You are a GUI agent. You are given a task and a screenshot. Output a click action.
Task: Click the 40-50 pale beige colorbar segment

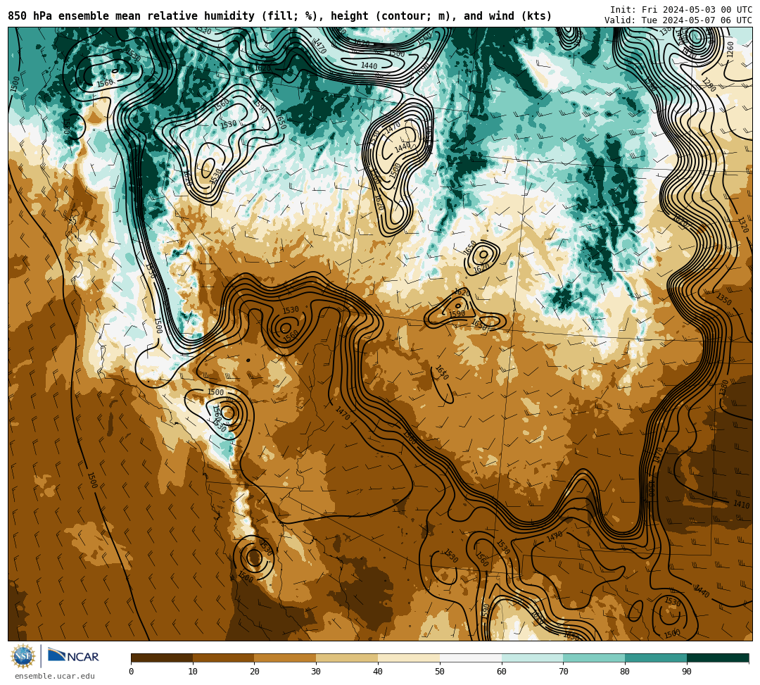coord(409,658)
